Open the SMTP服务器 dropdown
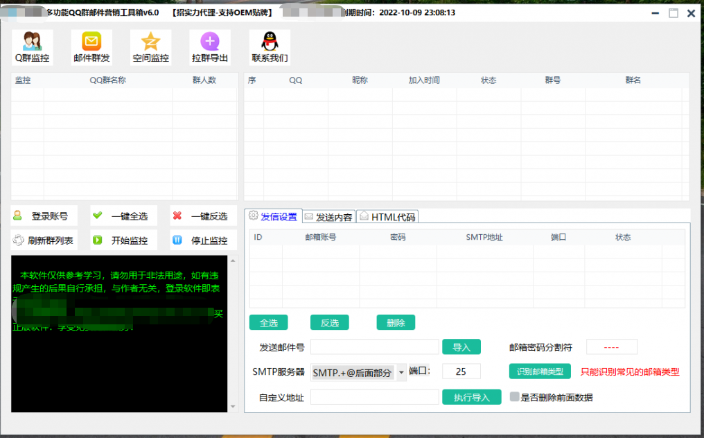Viewport: 704px width, 438px height. pos(401,372)
